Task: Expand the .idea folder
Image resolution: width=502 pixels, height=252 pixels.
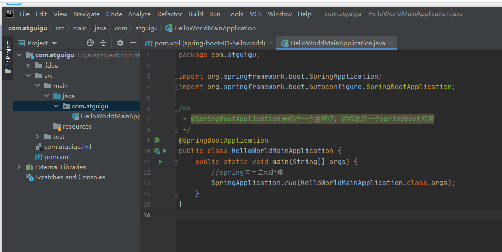Action: [x=29, y=66]
